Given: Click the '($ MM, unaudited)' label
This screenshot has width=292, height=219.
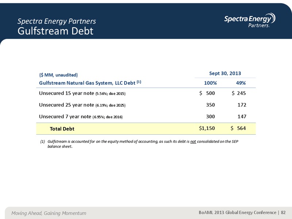Looking at the screenshot, I should point(58,75).
